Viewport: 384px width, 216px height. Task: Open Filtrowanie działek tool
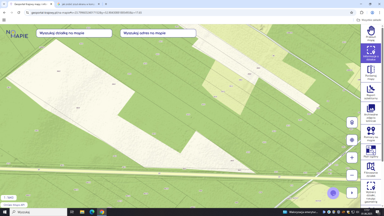pos(370,170)
